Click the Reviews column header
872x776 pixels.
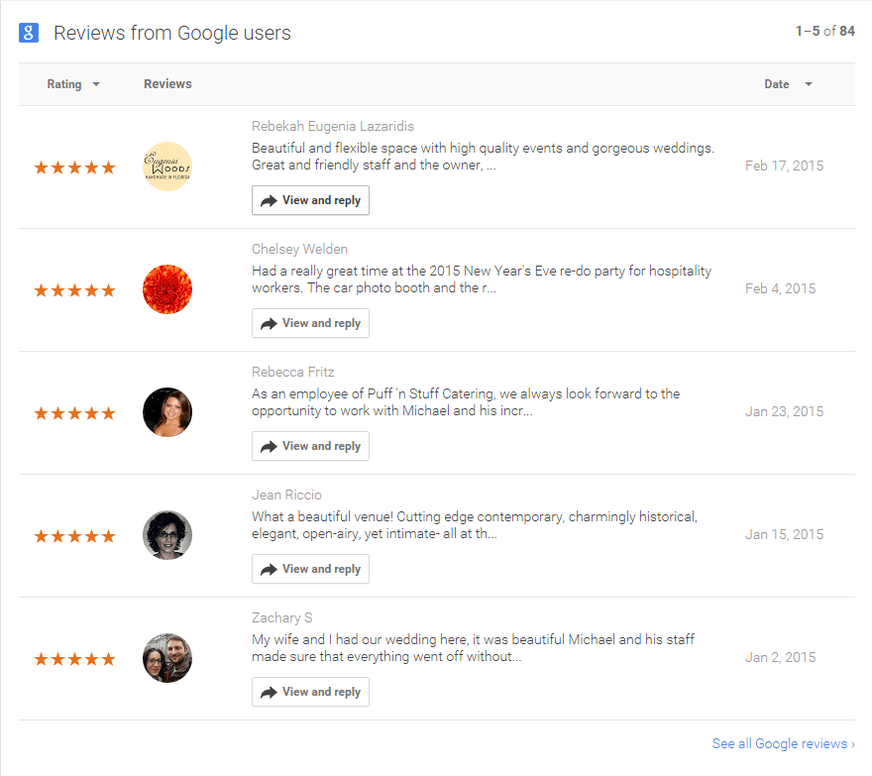pyautogui.click(x=167, y=84)
